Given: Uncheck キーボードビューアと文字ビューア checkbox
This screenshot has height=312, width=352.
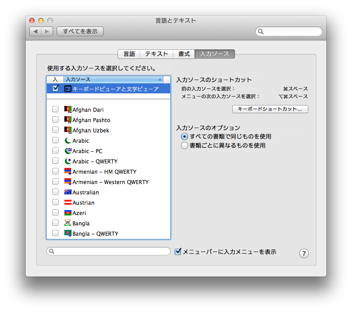Looking at the screenshot, I should (55, 88).
